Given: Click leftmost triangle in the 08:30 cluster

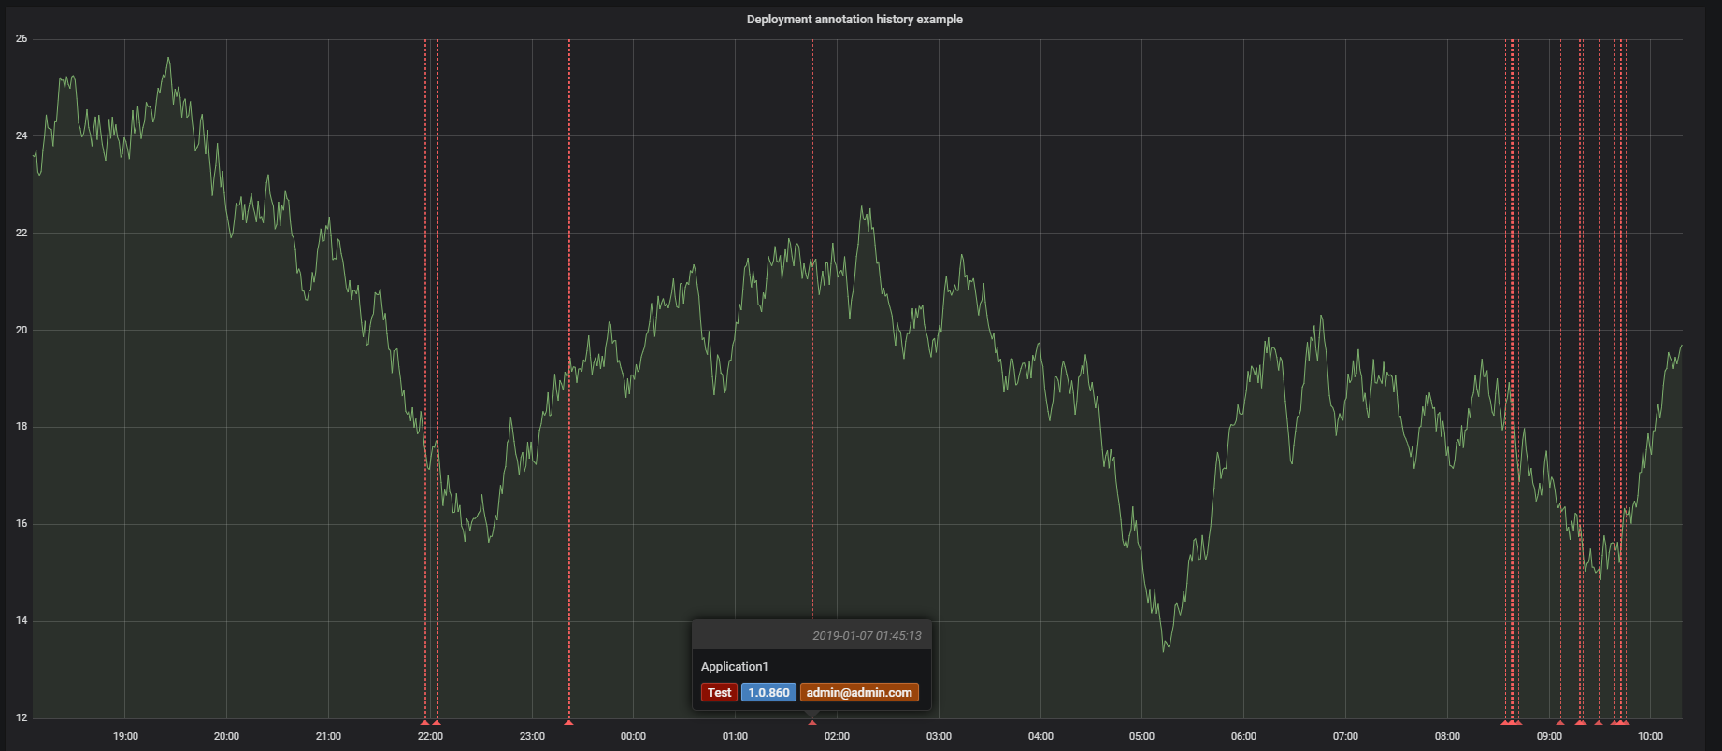Looking at the screenshot, I should click(x=1505, y=722).
